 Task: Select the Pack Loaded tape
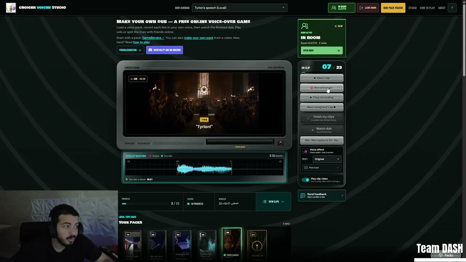click(232, 245)
